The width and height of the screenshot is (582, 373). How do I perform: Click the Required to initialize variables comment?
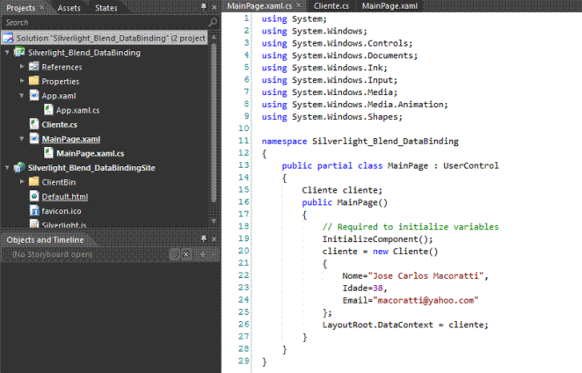pyautogui.click(x=410, y=227)
